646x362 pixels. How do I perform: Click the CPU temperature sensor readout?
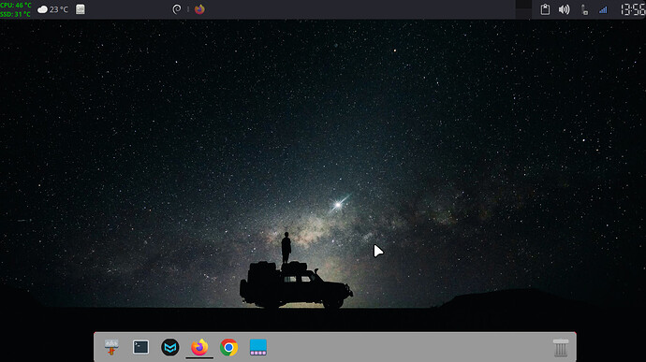point(16,5)
